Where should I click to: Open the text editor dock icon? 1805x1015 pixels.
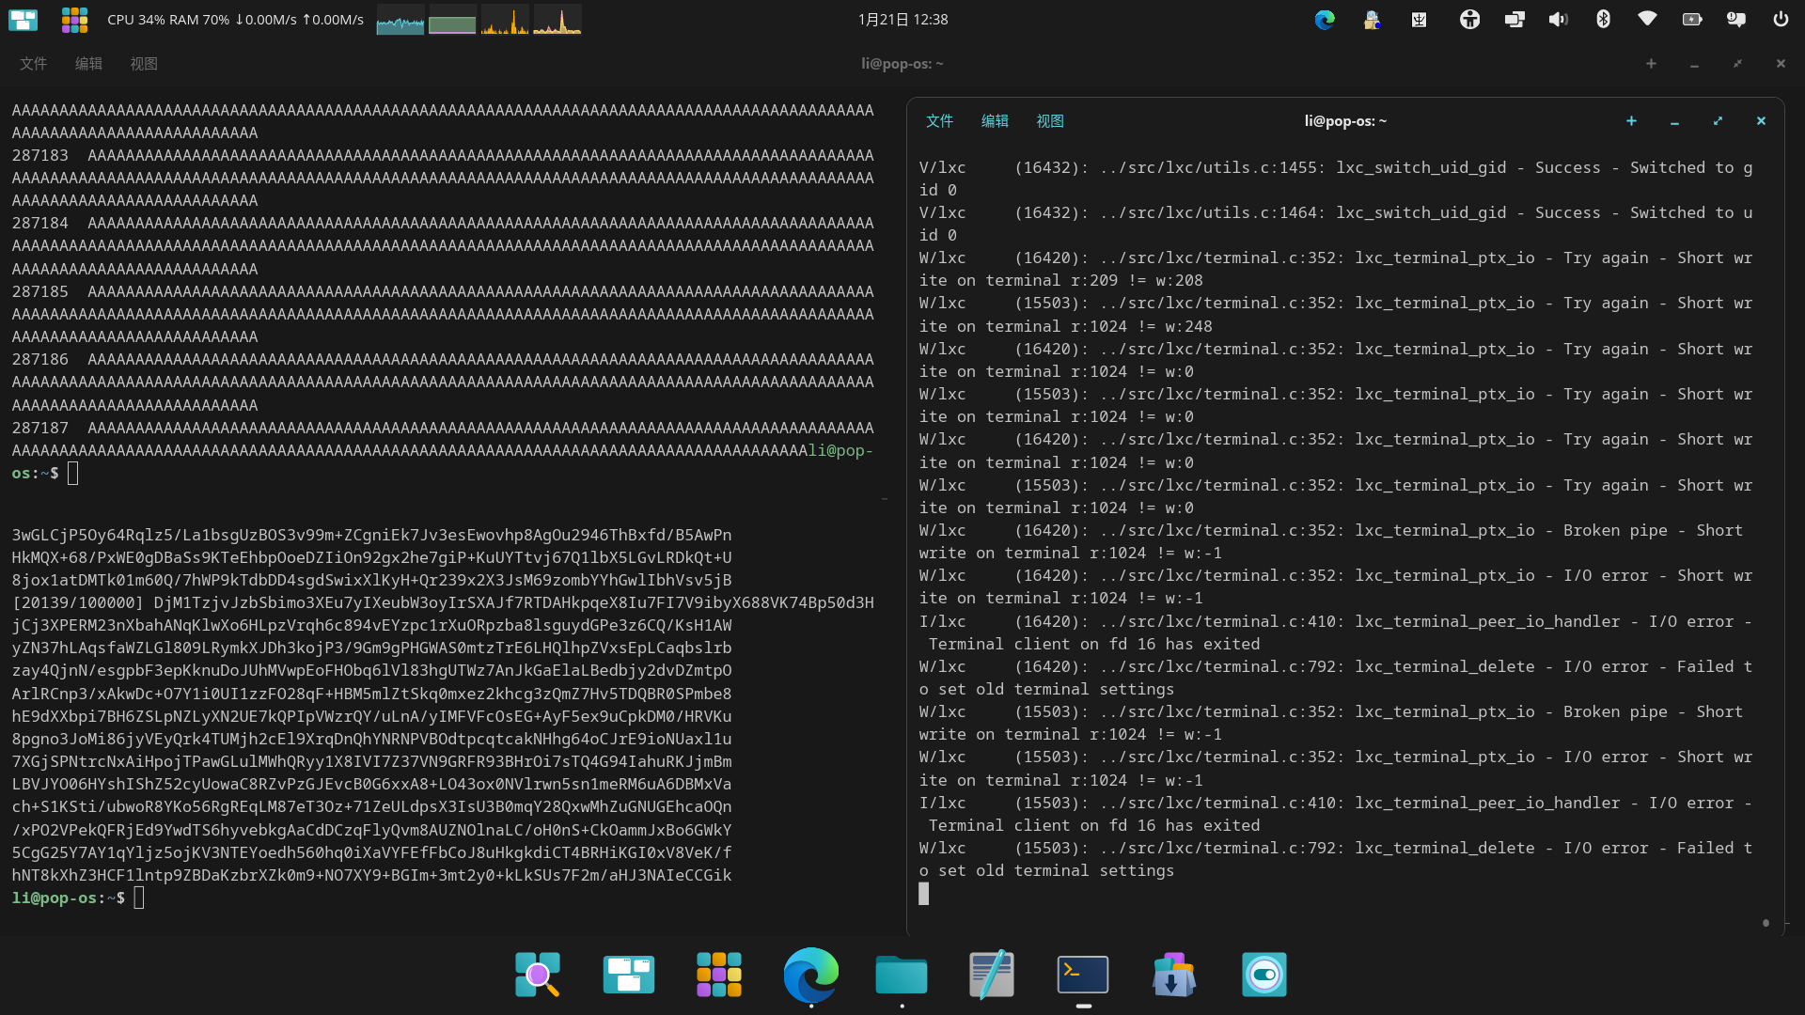(x=992, y=975)
